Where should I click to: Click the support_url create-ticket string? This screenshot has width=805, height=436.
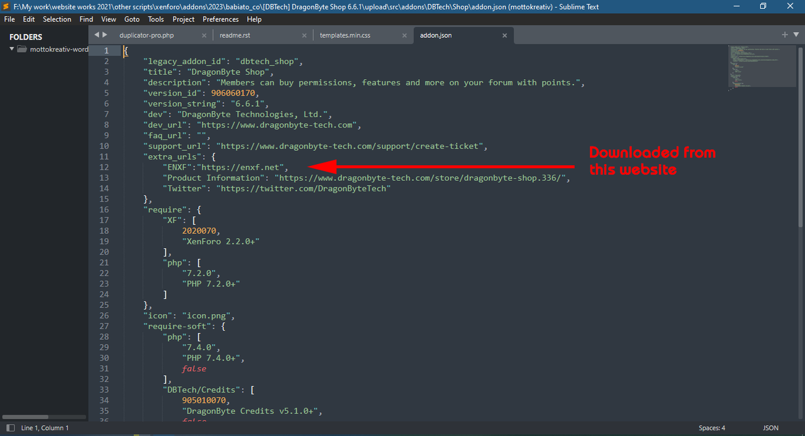click(349, 146)
